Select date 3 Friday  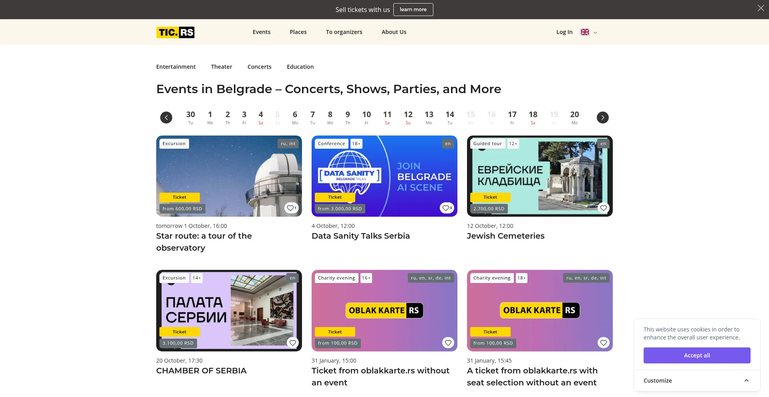coord(244,118)
